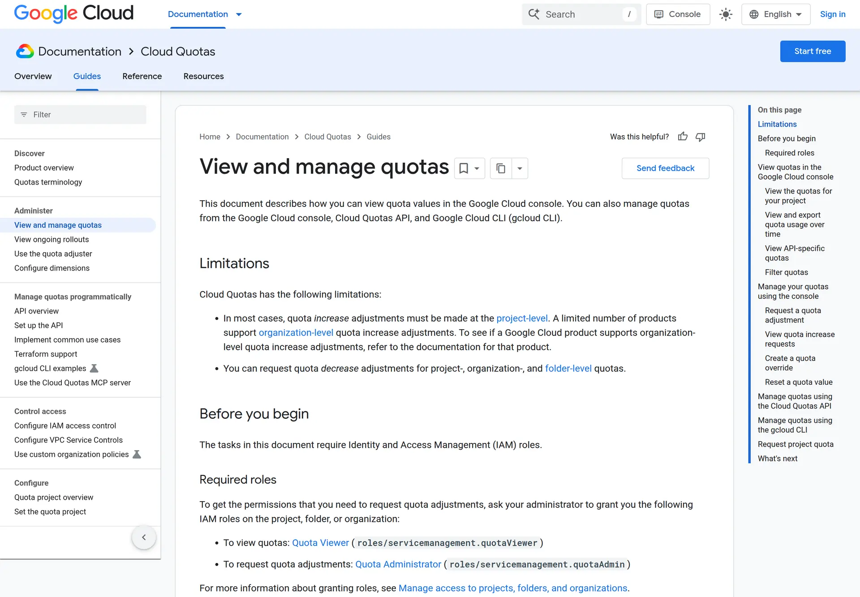Click the Console button

tap(678, 14)
